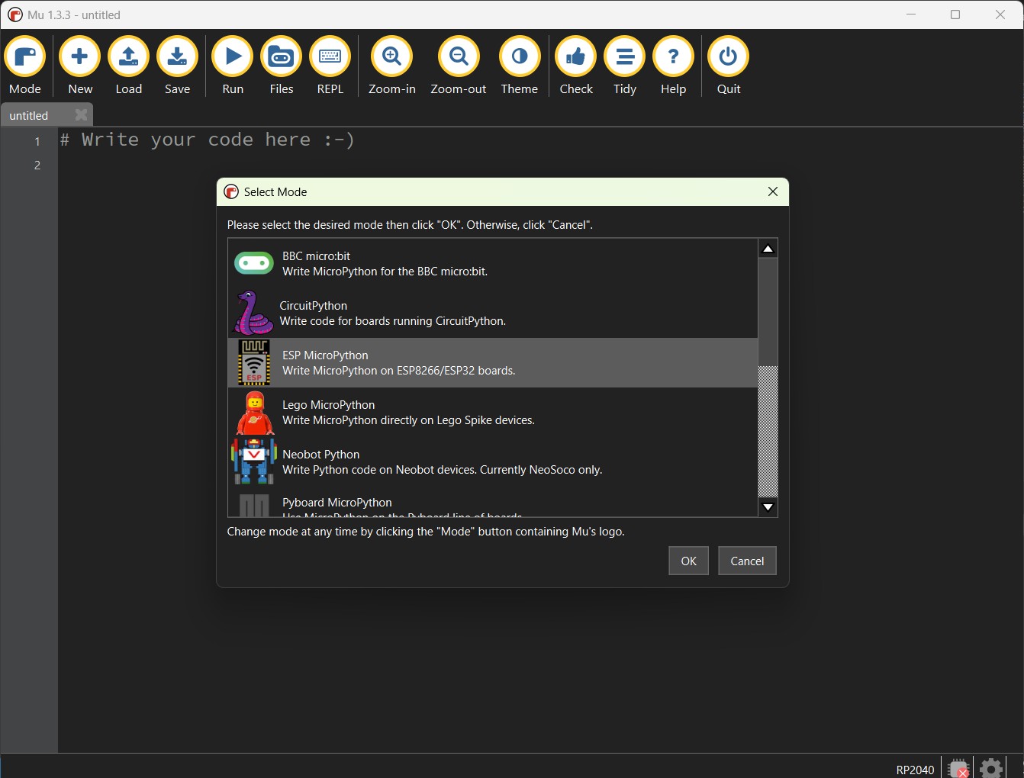Screen dimensions: 1024x778
Task: Toggle the editor Theme
Action: click(520, 66)
